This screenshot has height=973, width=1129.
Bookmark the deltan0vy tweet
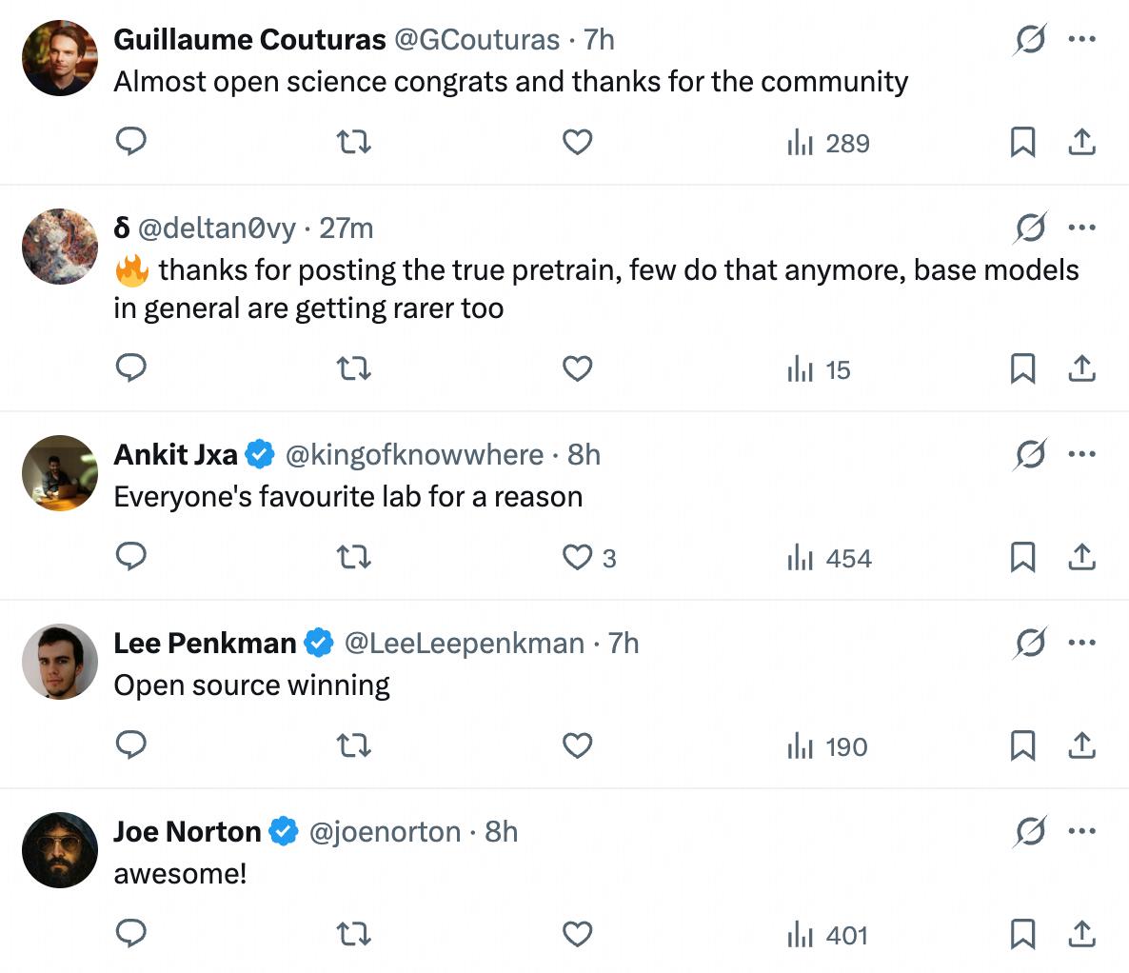pyautogui.click(x=1022, y=369)
